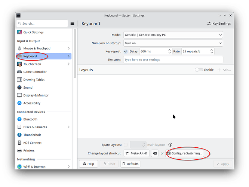The width and height of the screenshot is (249, 187).
Task: Click the Add layout button
Action: pos(224,70)
